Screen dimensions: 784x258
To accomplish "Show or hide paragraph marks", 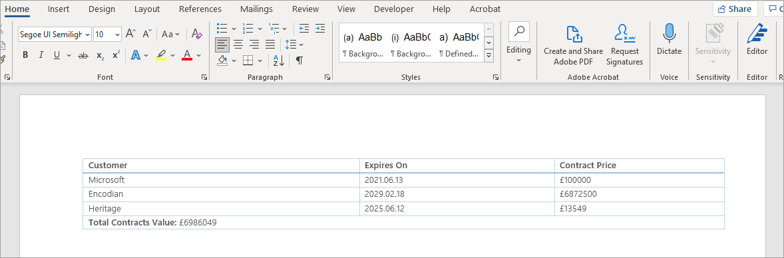I will click(299, 61).
